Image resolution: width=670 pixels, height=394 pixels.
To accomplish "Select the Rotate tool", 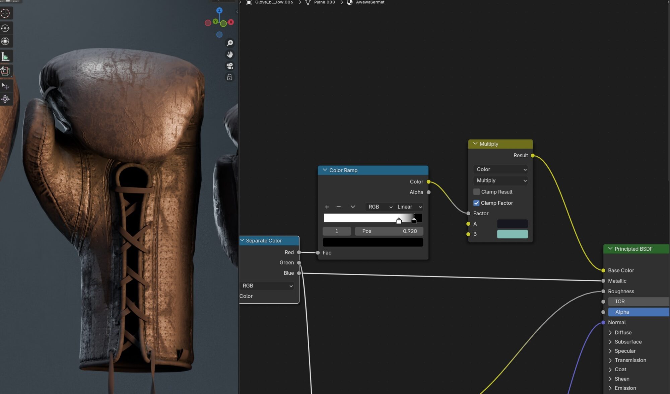I will coord(5,28).
